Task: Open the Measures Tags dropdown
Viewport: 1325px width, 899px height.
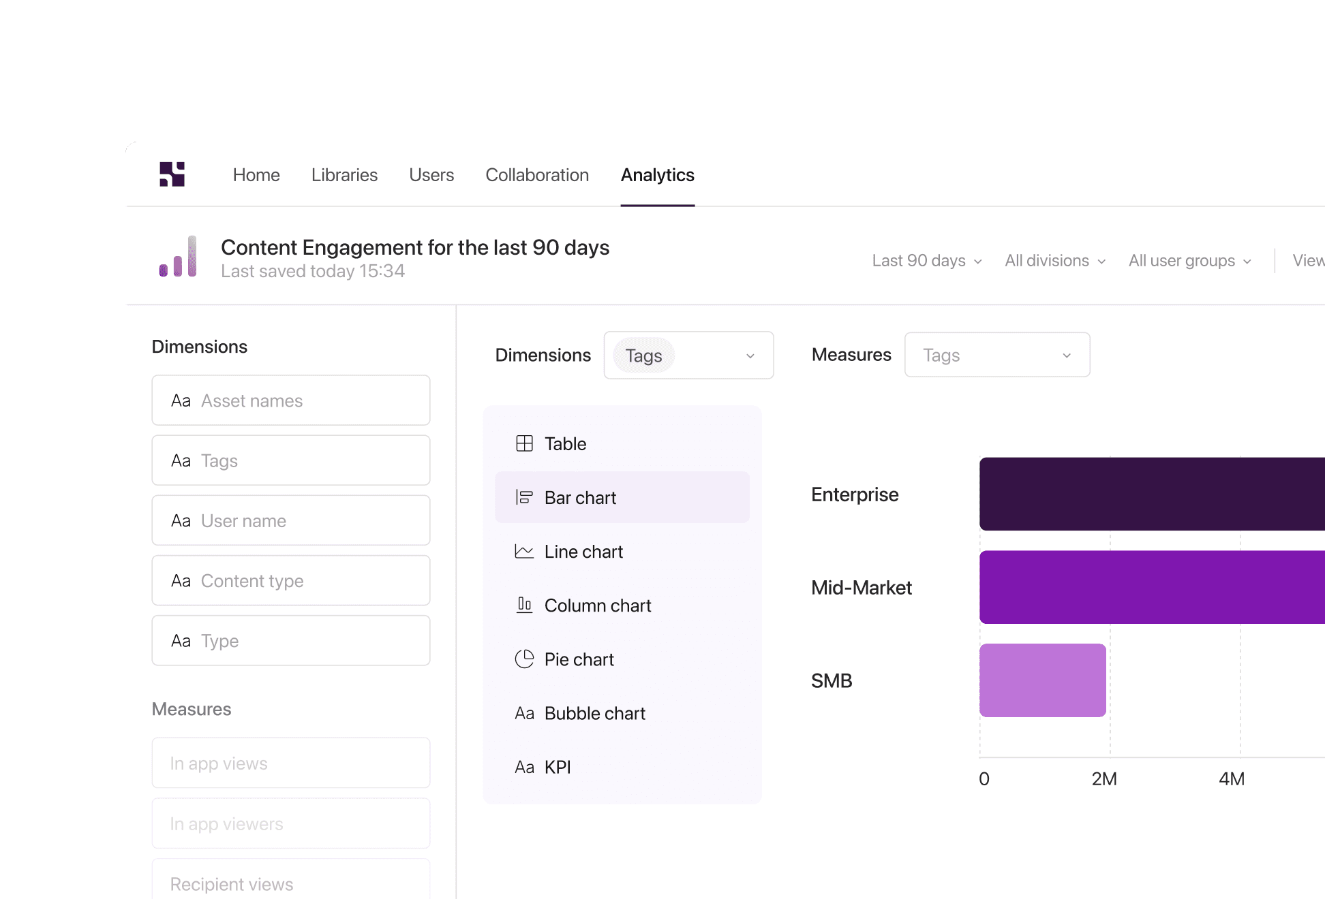Action: coord(997,355)
